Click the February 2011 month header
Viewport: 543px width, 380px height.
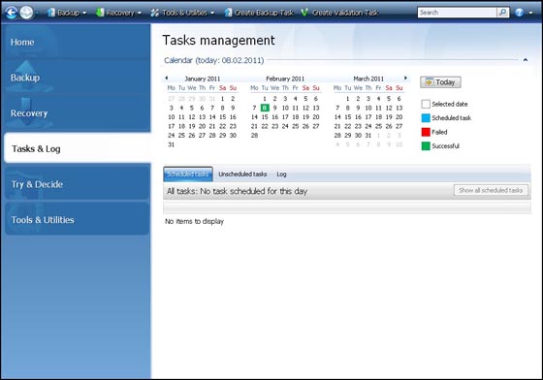coord(285,79)
